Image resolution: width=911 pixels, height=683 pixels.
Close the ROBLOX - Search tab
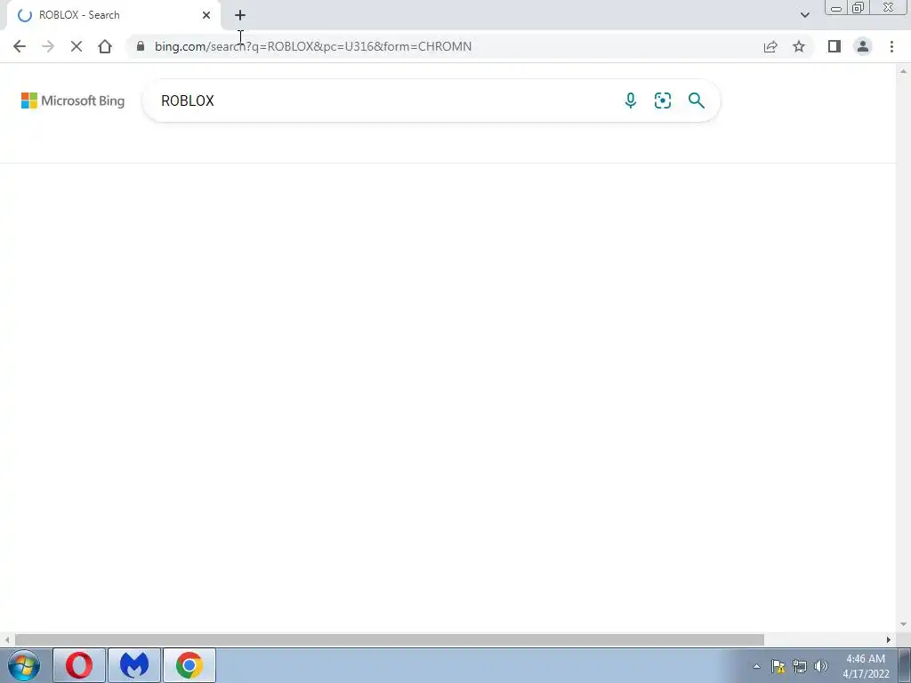206,15
